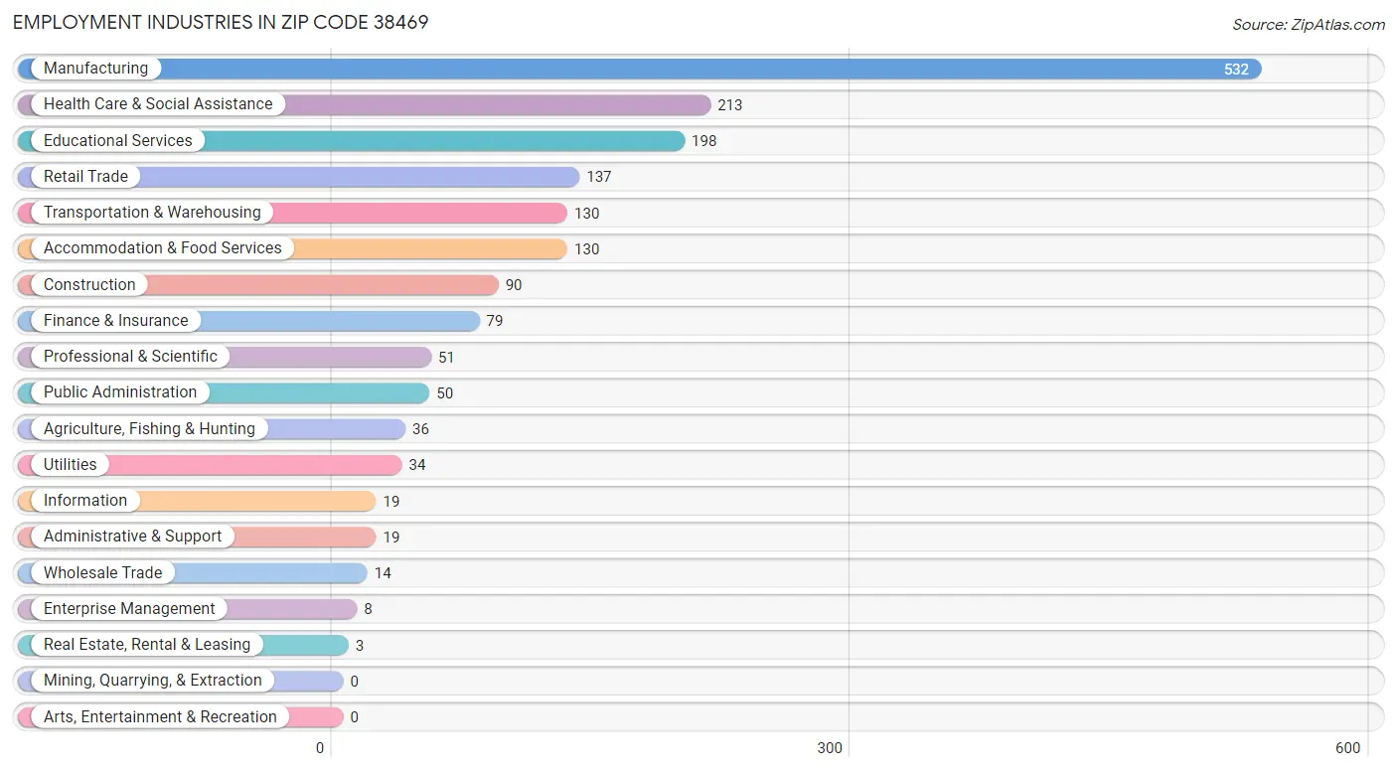
Task: Click the Source: ZipAtlas.com attribution
Action: pos(1309,25)
